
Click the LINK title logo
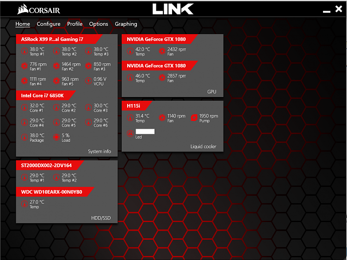pos(173,9)
